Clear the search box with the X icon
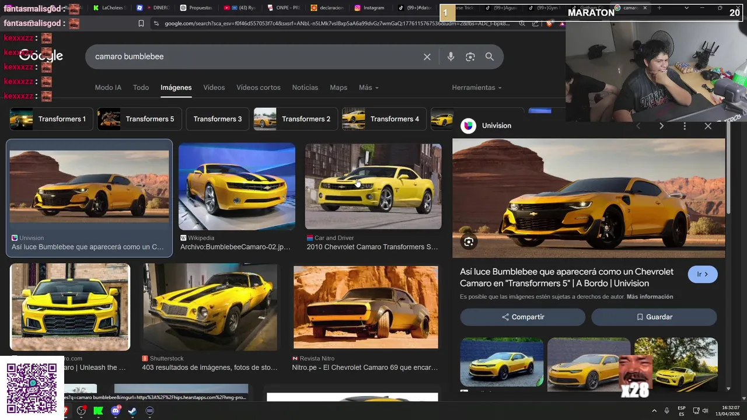The height and width of the screenshot is (420, 747). [x=427, y=57]
